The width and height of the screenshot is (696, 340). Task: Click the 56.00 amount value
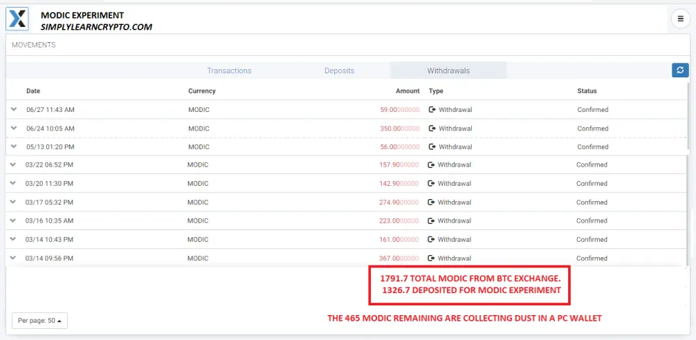coord(399,147)
